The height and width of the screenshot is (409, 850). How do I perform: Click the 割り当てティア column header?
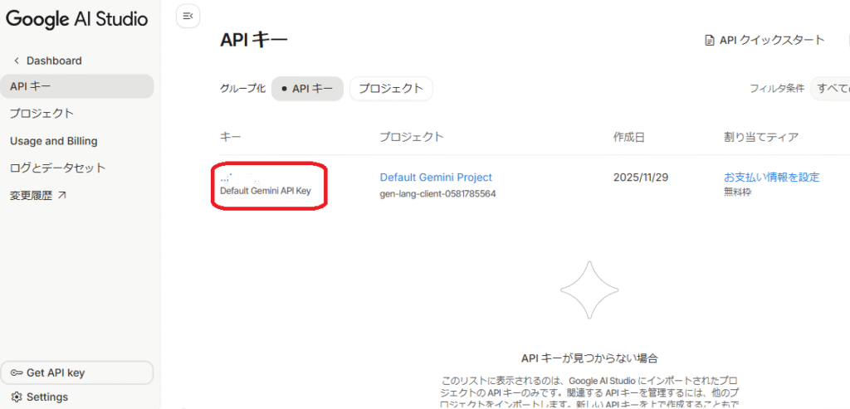(762, 136)
